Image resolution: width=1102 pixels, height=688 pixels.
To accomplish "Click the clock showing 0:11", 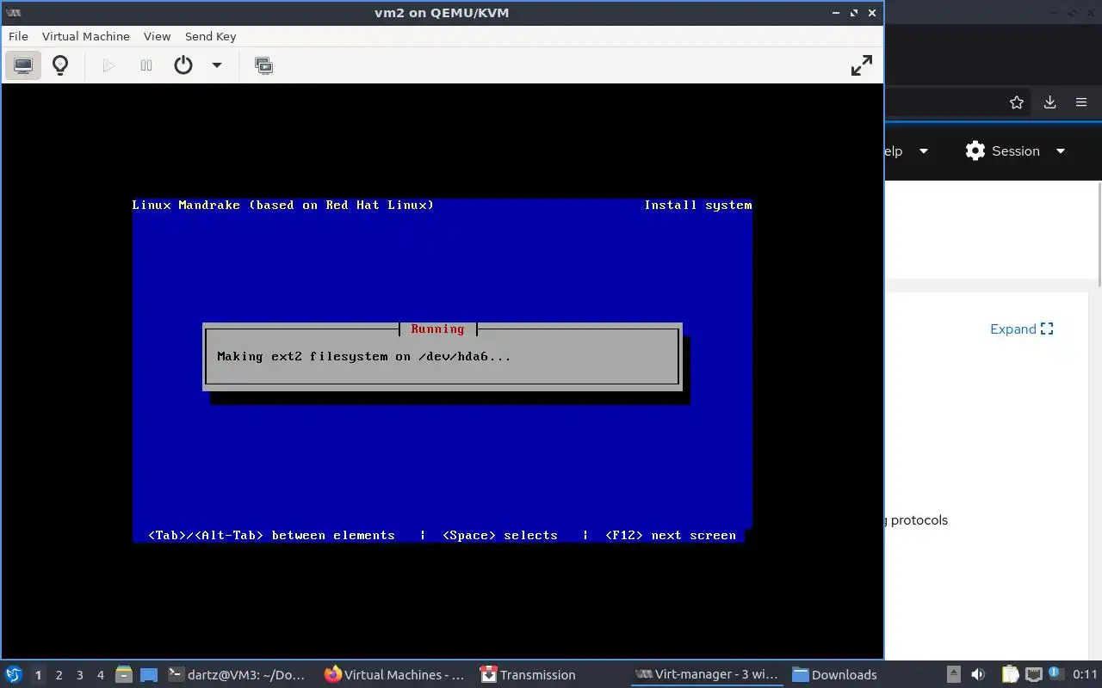I will tap(1086, 675).
